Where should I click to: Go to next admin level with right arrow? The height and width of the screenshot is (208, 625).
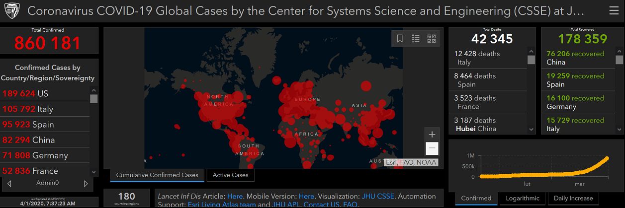click(86, 183)
